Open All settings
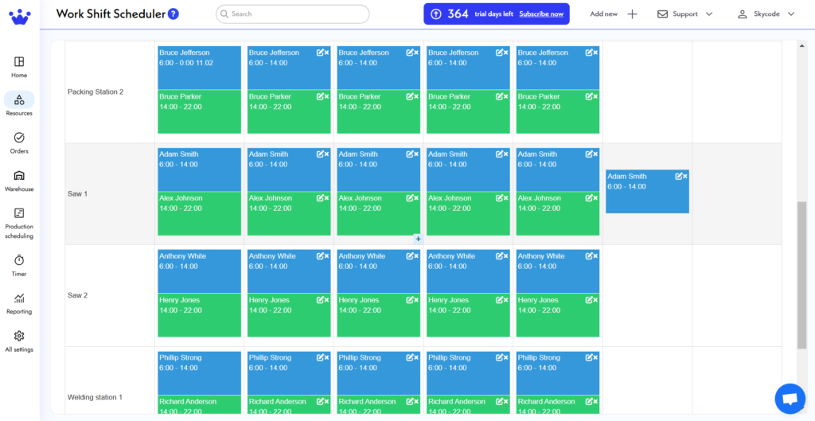The image size is (815, 421). (19, 341)
